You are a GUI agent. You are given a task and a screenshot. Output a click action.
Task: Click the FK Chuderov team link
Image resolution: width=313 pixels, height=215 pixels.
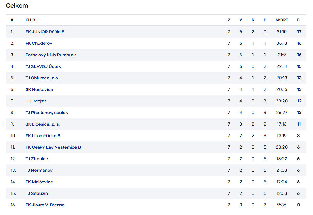(x=39, y=43)
